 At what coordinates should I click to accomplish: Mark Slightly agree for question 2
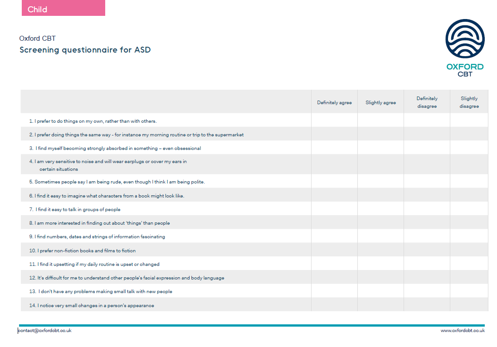click(380, 135)
